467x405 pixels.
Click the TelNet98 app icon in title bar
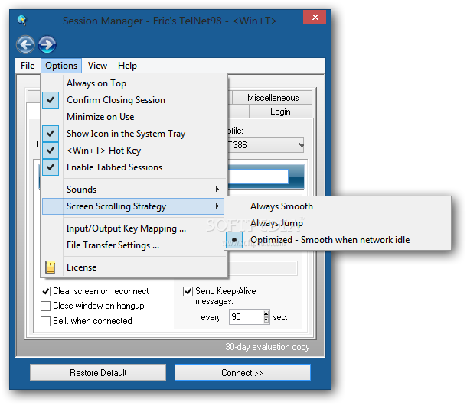[21, 21]
